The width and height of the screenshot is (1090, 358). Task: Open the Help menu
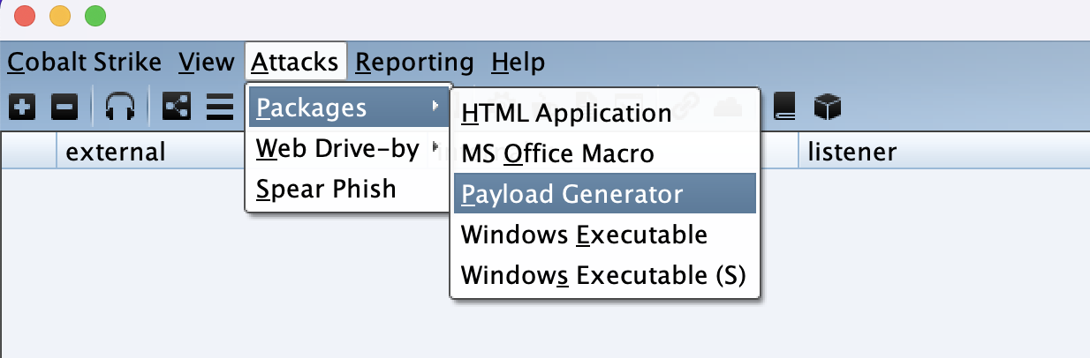(519, 63)
